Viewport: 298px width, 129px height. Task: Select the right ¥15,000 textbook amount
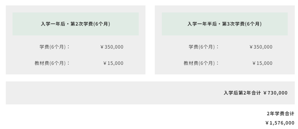262,63
